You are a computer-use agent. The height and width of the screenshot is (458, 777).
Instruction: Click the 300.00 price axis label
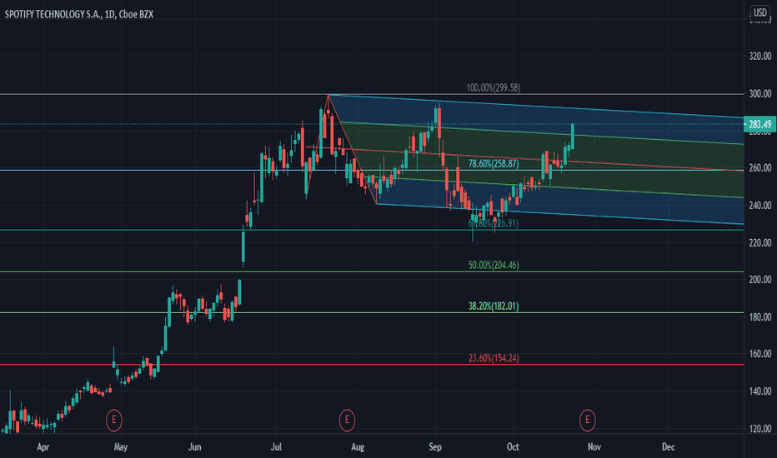tap(759, 93)
